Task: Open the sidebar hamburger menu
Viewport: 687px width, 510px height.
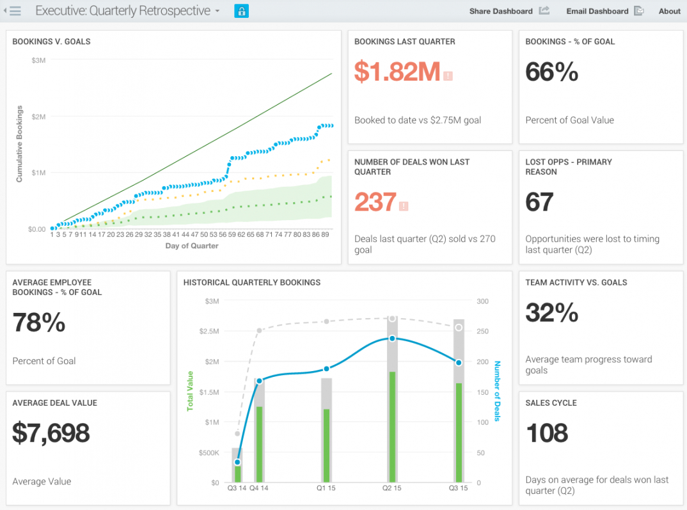Action: [15, 11]
